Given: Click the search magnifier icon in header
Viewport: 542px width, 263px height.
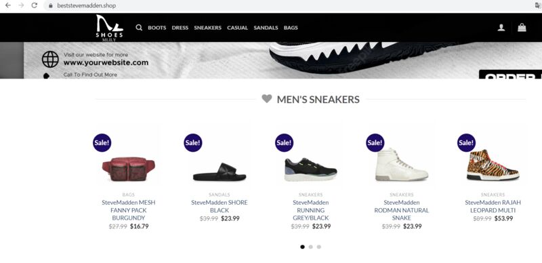Looking at the screenshot, I should coord(139,28).
